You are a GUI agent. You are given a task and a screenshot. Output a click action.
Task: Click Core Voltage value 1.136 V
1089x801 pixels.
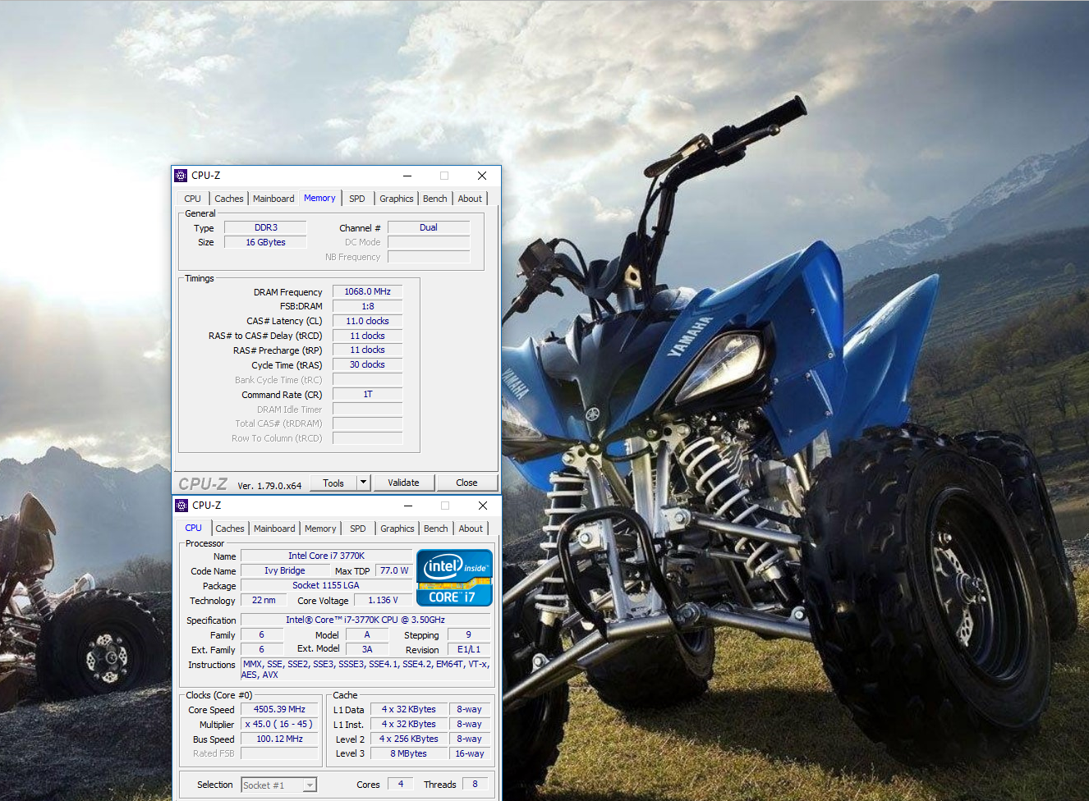[x=383, y=600]
